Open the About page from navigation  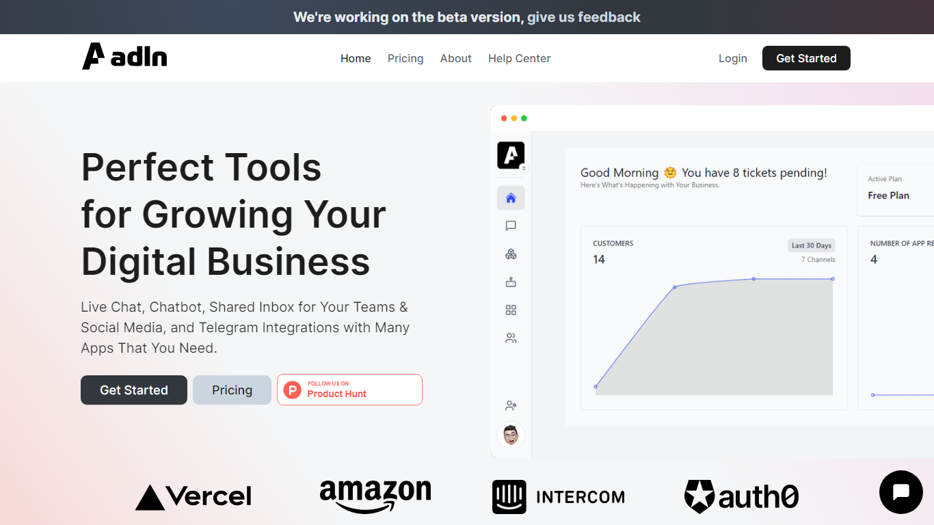tap(456, 59)
